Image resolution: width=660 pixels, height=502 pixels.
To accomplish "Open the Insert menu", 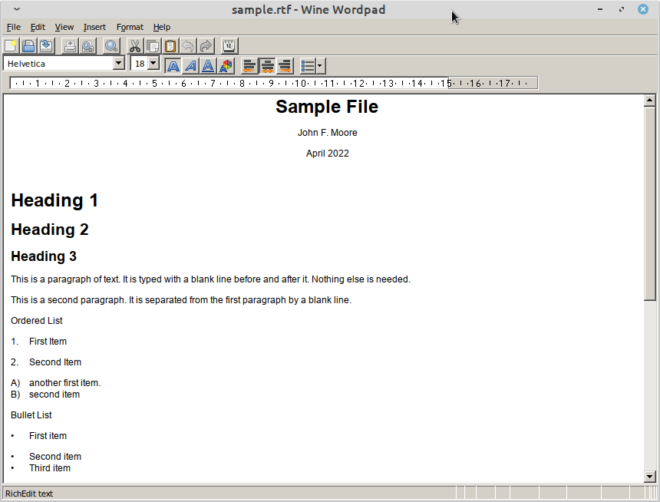I will tap(94, 27).
